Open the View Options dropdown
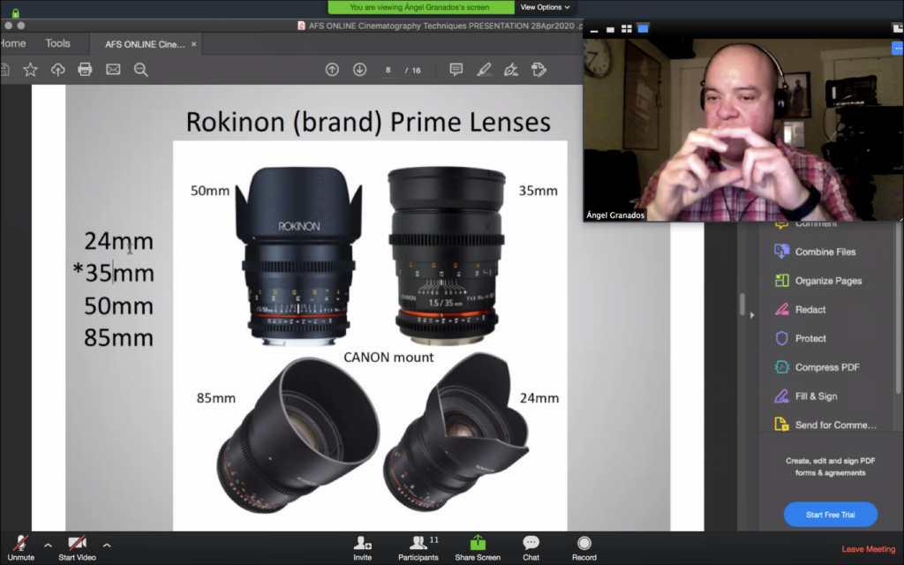Viewport: 904px width, 565px height. click(545, 7)
